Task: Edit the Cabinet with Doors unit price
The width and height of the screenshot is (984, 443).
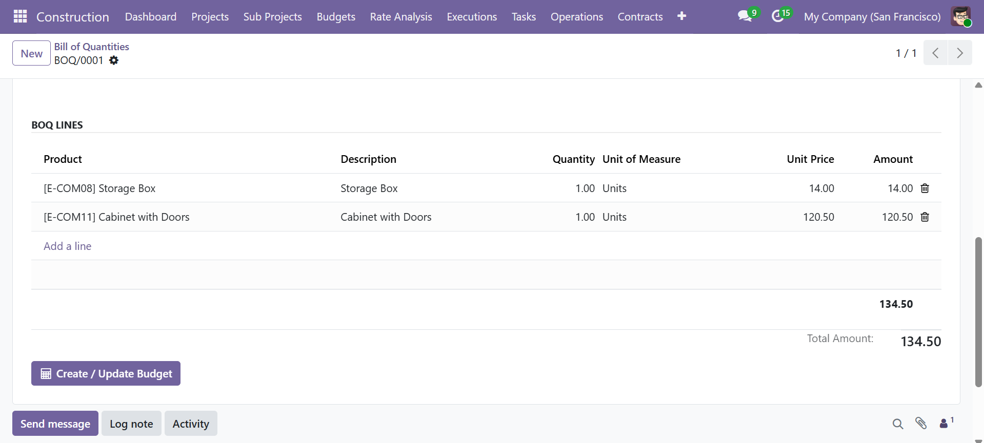Action: pos(818,217)
